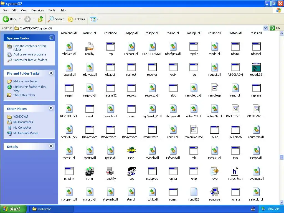
Task: Select the runas program icon
Action: click(x=173, y=192)
